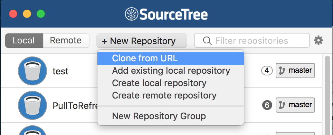Screen dimensions: 333x135
Task: Click the partially visible third repository icon
Action: tap(32, 130)
